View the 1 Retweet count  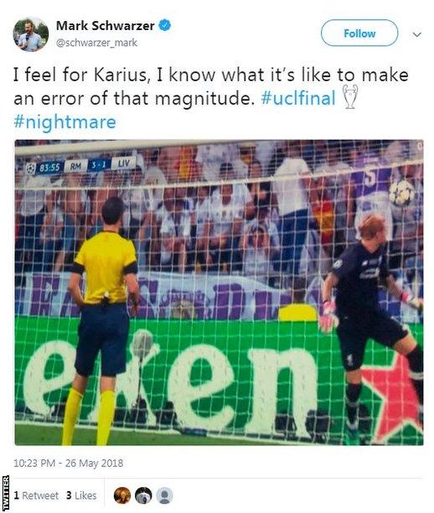tap(36, 495)
